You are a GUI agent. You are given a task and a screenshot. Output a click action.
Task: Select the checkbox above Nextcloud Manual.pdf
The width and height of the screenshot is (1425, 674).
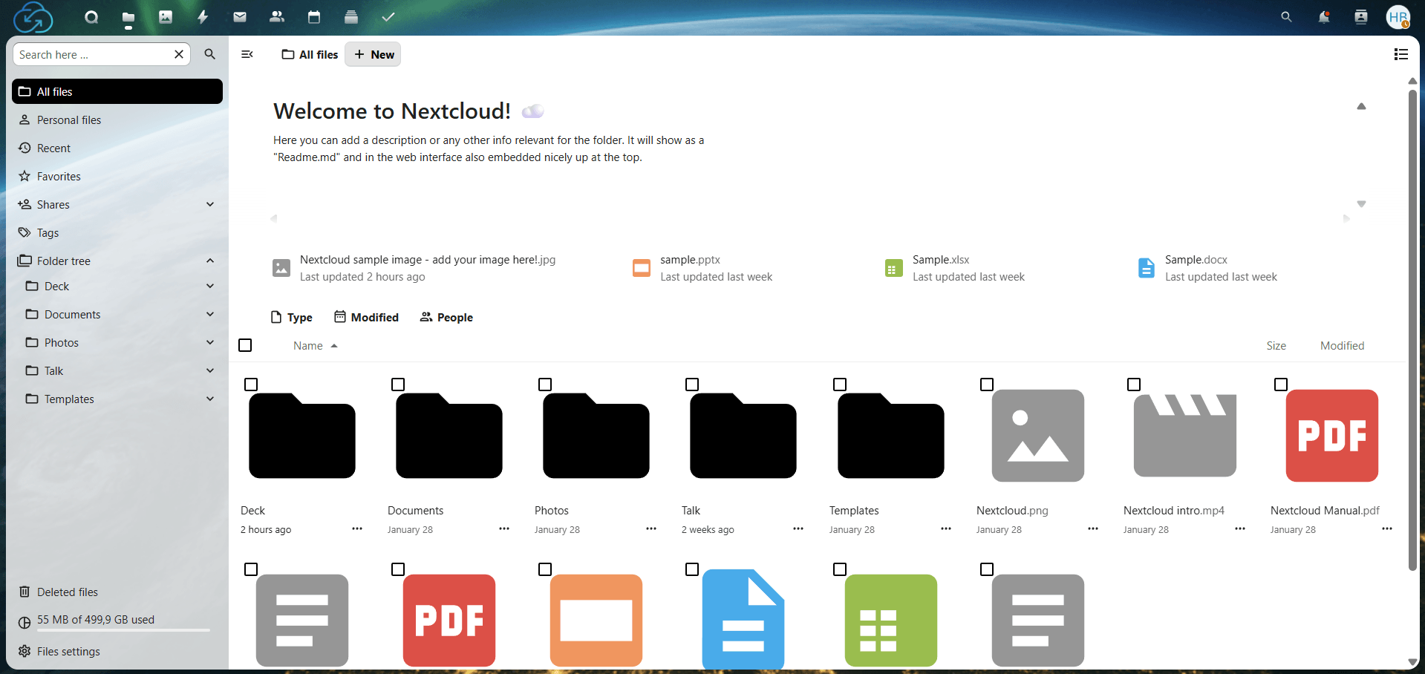(x=1280, y=385)
